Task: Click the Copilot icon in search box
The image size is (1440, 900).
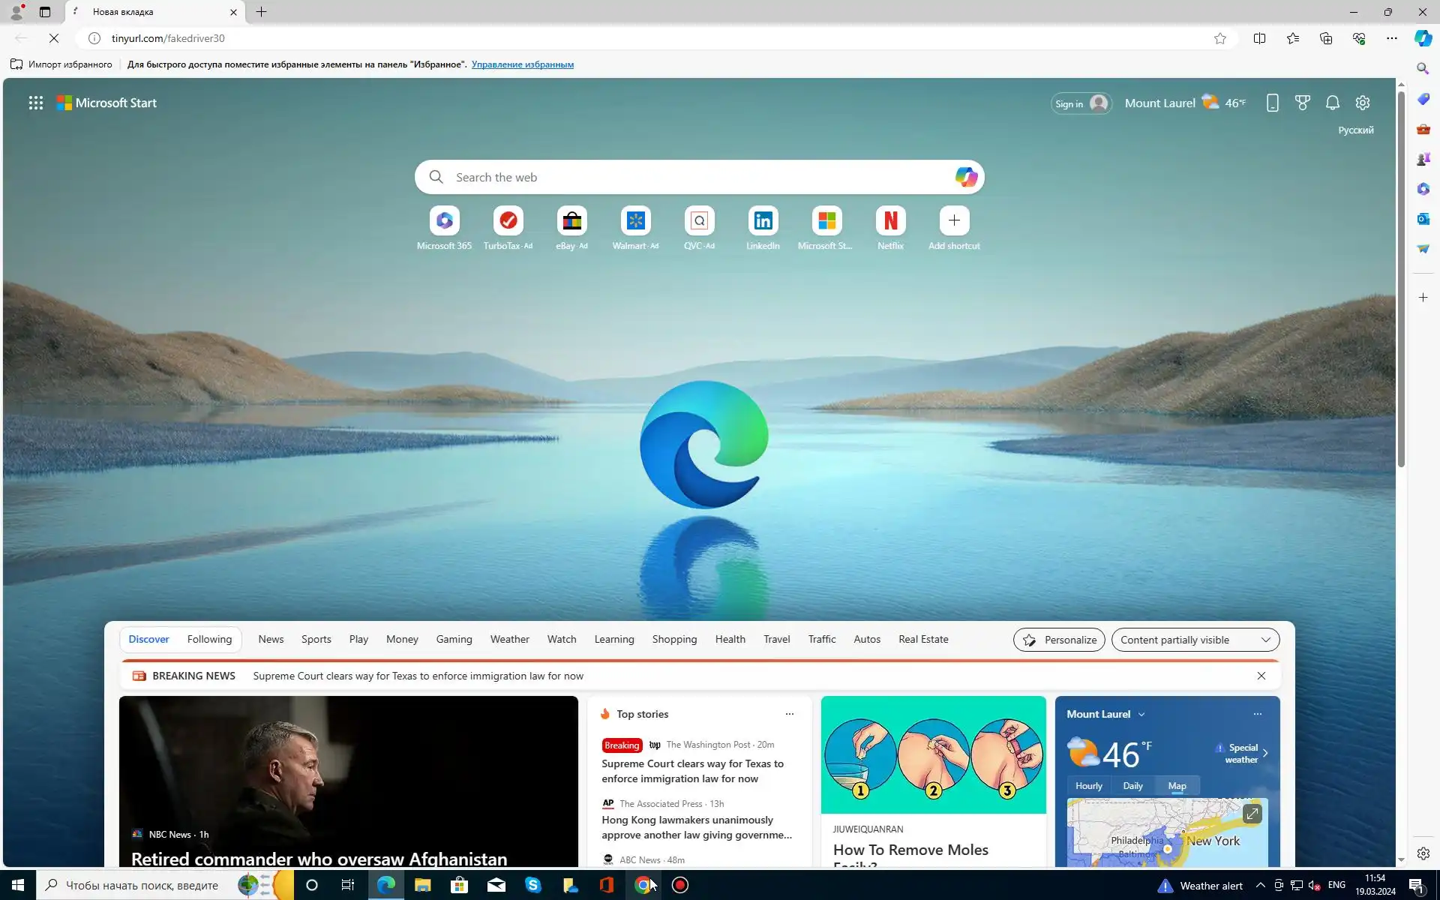Action: pyautogui.click(x=965, y=177)
